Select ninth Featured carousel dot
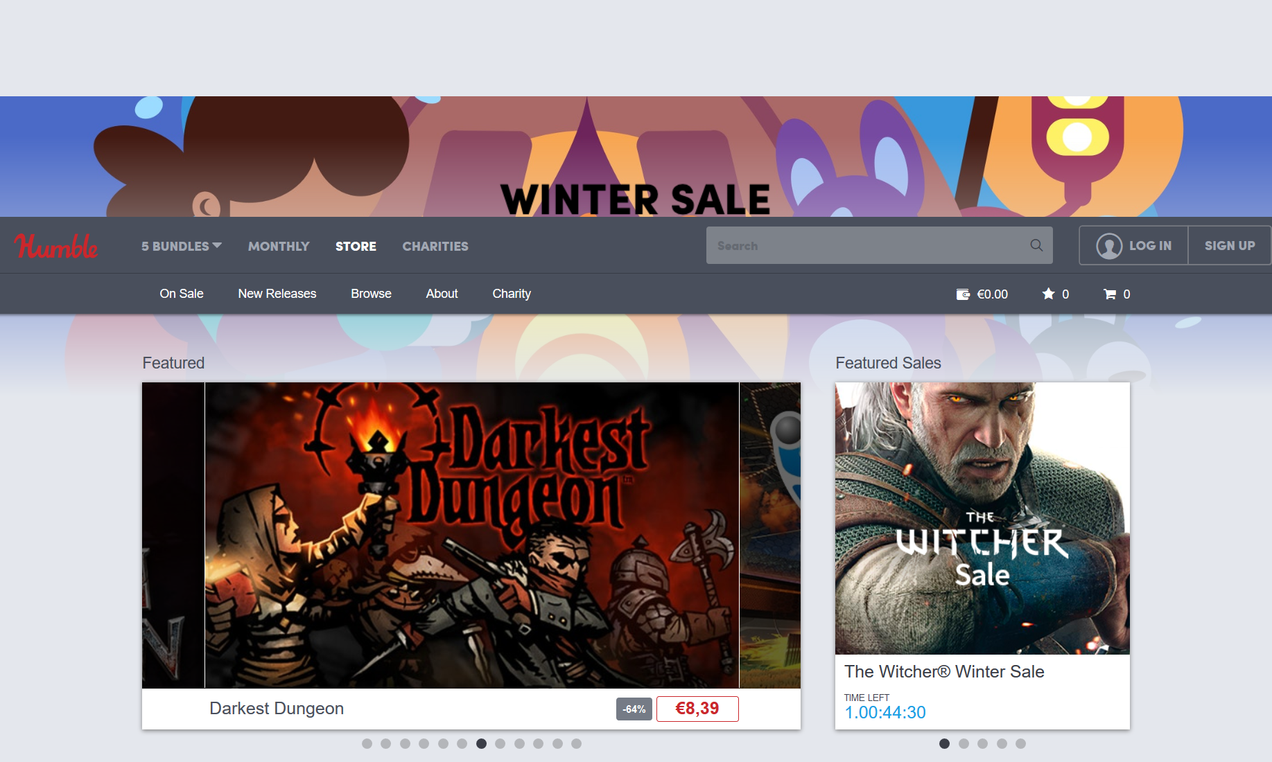This screenshot has height=762, width=1272. (x=519, y=743)
